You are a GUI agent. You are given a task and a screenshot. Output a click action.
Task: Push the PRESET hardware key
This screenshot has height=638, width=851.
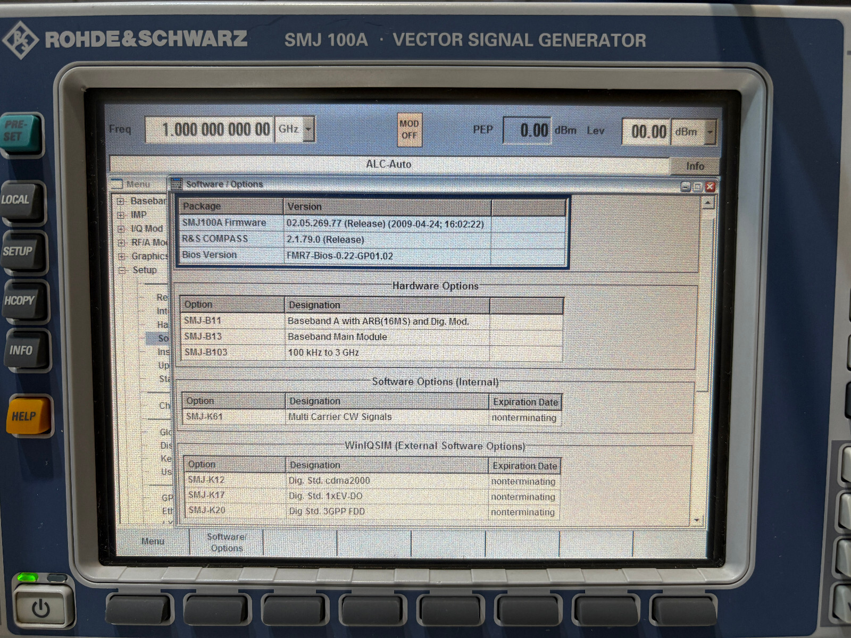(x=20, y=133)
